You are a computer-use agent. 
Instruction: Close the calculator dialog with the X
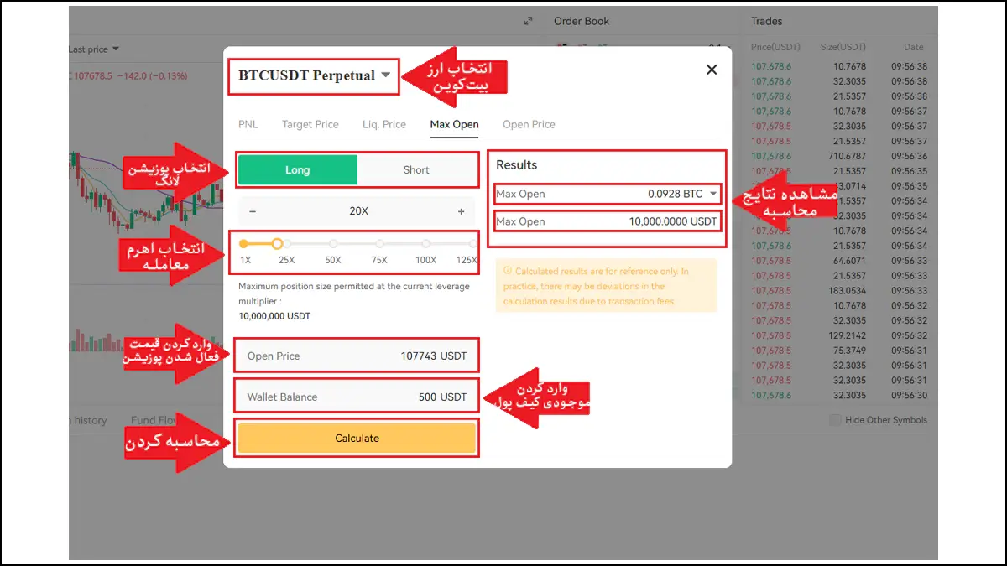712,70
